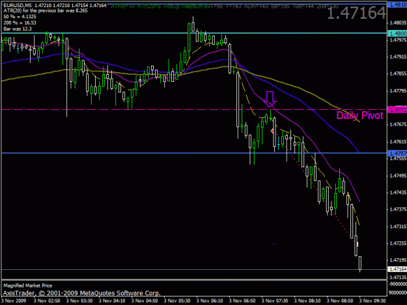Click price level 1.47615 on the axis
407x305 pixels.
[398, 142]
